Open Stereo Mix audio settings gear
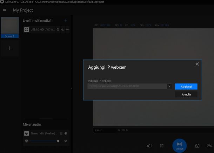 (x=66, y=133)
